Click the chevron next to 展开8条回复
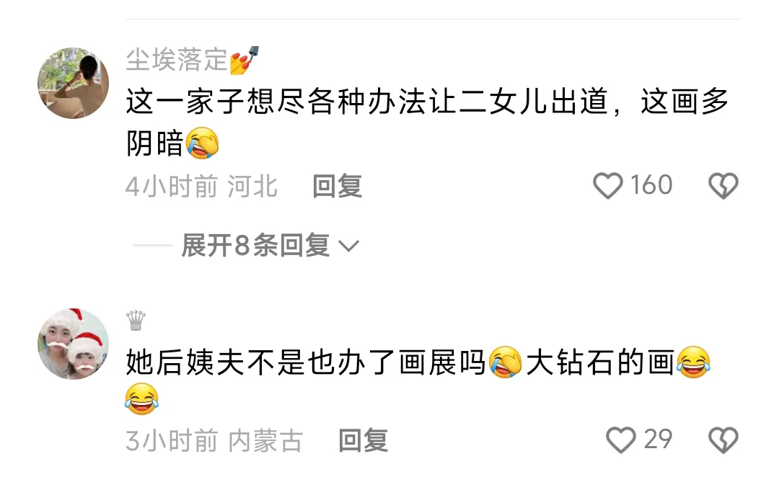 coord(348,246)
